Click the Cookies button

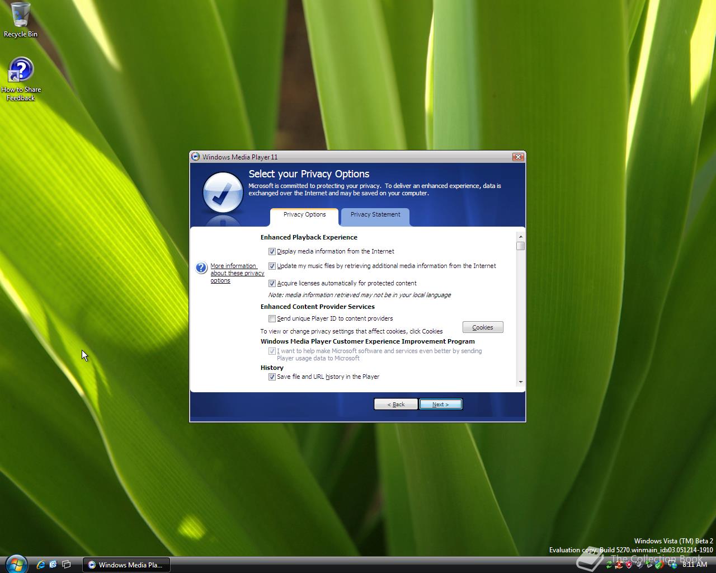click(482, 327)
